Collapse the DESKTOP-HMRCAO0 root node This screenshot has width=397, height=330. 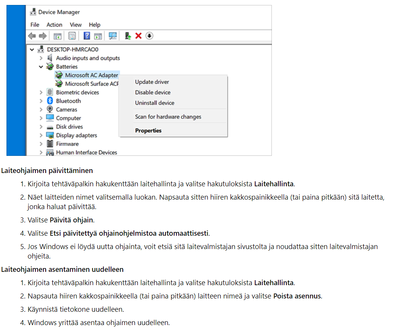[x=32, y=49]
